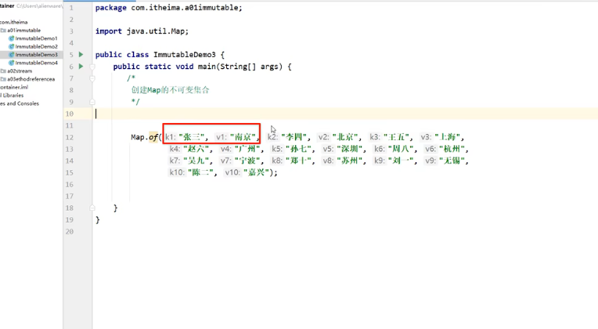Screen dimensions: 598x329
Task: Click the a03ethodreferencea package folder icon
Action: tap(3, 79)
